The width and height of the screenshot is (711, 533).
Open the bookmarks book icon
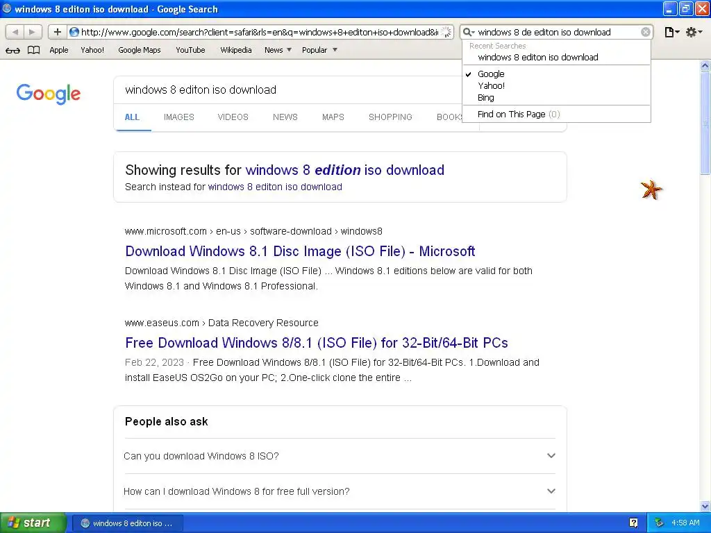tap(33, 50)
